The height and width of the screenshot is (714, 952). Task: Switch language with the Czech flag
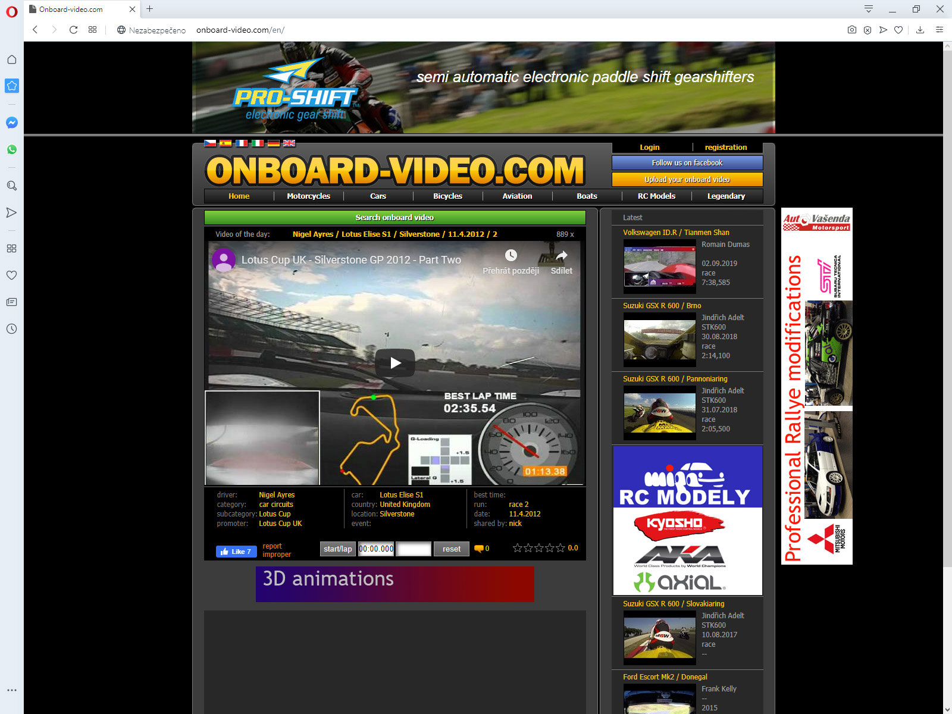pos(210,143)
